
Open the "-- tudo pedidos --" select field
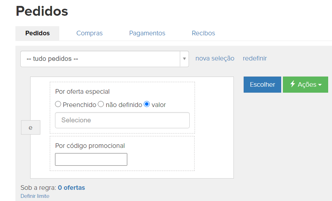pyautogui.click(x=100, y=59)
